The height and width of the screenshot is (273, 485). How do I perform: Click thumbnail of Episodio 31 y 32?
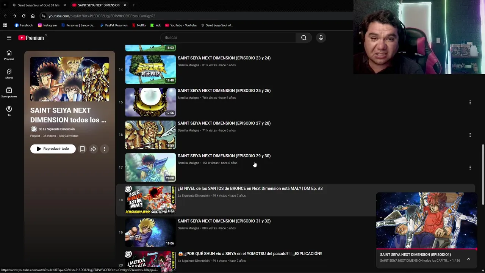pyautogui.click(x=150, y=233)
